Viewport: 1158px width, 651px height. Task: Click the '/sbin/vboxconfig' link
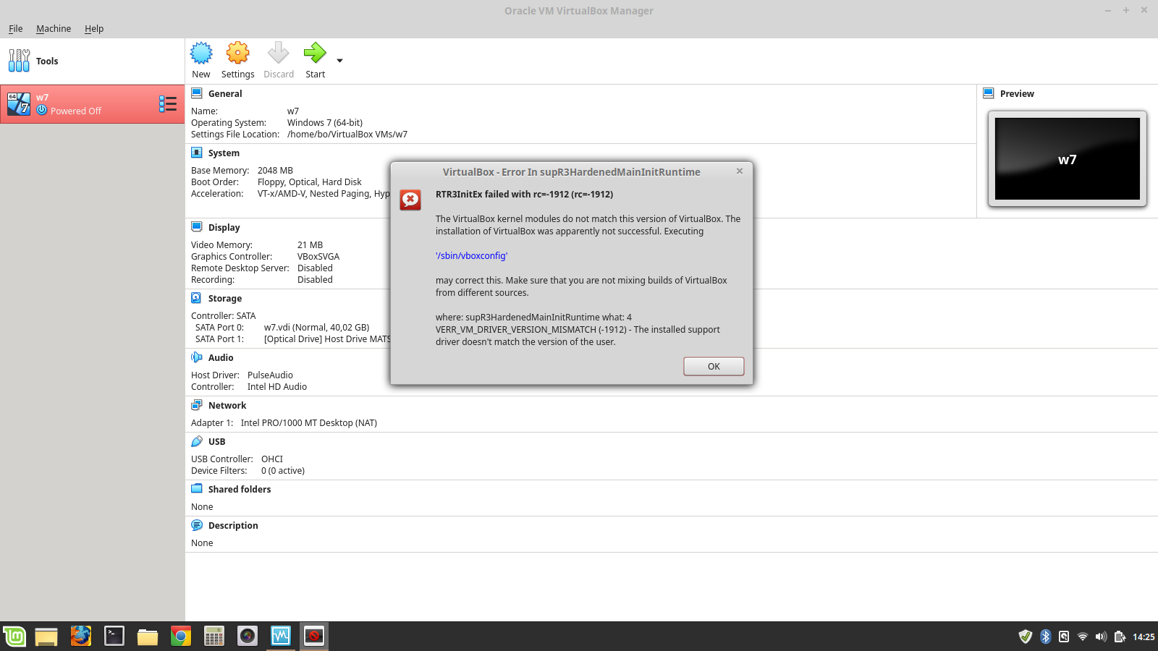471,256
